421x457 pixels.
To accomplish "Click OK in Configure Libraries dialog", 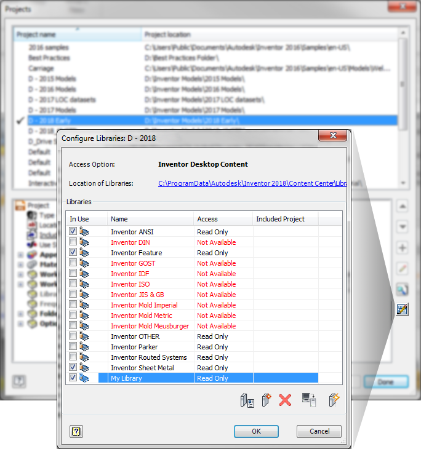I will pos(256,431).
